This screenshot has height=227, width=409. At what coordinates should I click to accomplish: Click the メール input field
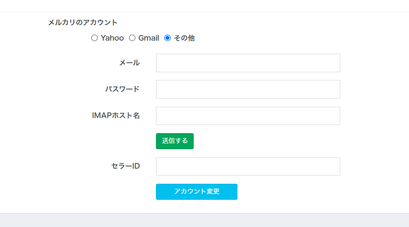[248, 63]
